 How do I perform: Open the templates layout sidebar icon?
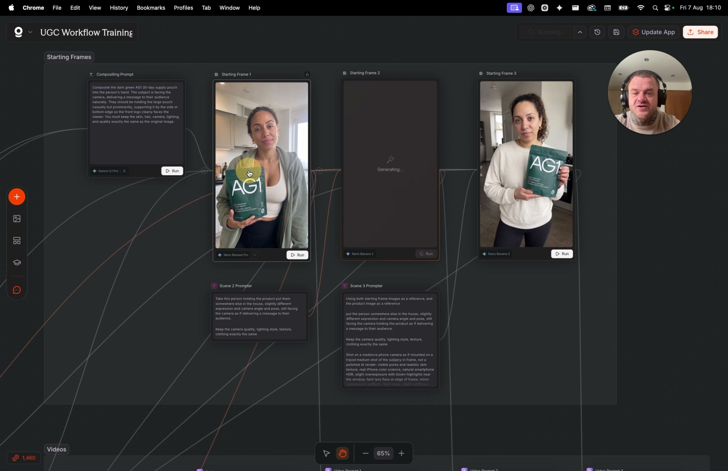pos(17,241)
